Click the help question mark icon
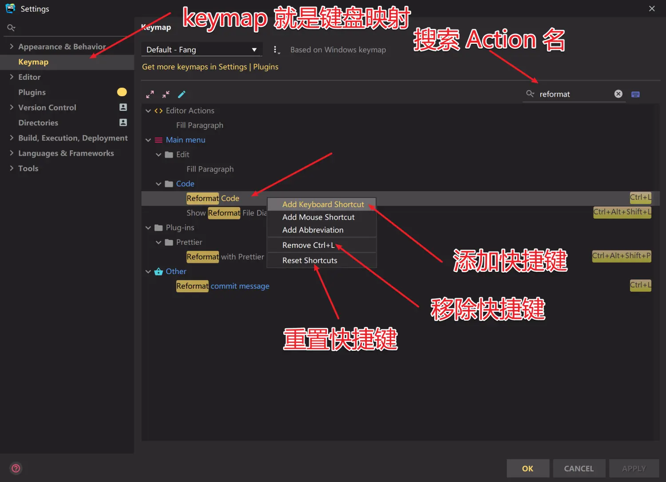The height and width of the screenshot is (482, 666). [x=16, y=468]
